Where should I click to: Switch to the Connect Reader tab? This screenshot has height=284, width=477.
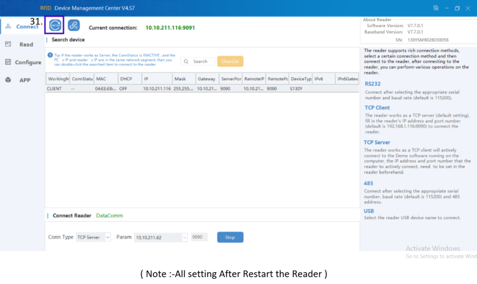click(72, 215)
